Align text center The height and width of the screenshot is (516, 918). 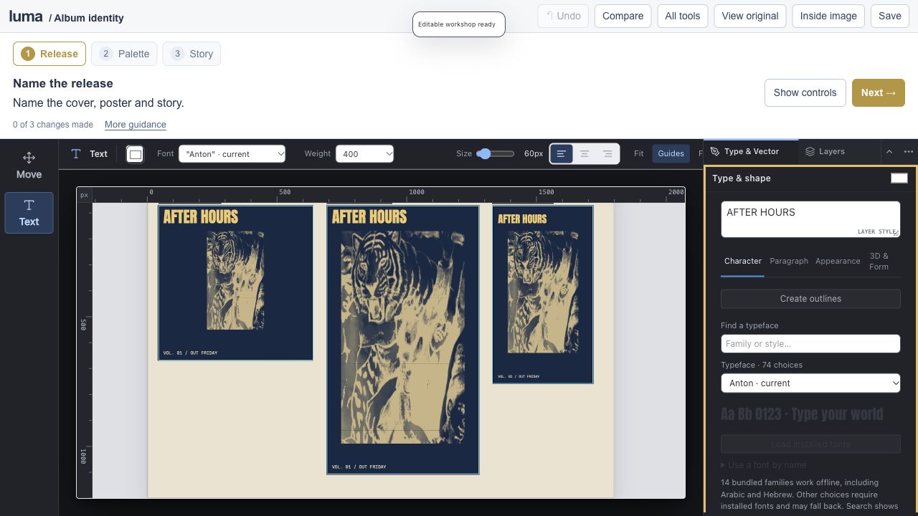tap(585, 153)
